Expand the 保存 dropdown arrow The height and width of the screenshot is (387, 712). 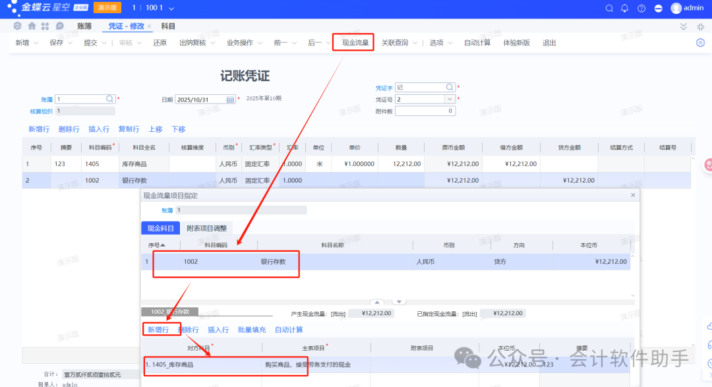70,43
